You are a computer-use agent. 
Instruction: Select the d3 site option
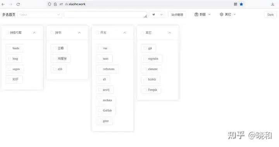103,79
